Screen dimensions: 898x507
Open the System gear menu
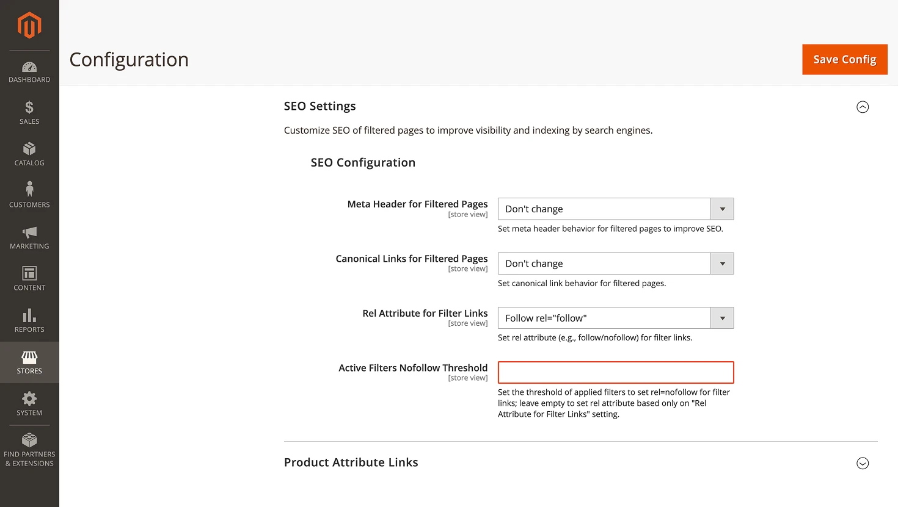coord(29,400)
